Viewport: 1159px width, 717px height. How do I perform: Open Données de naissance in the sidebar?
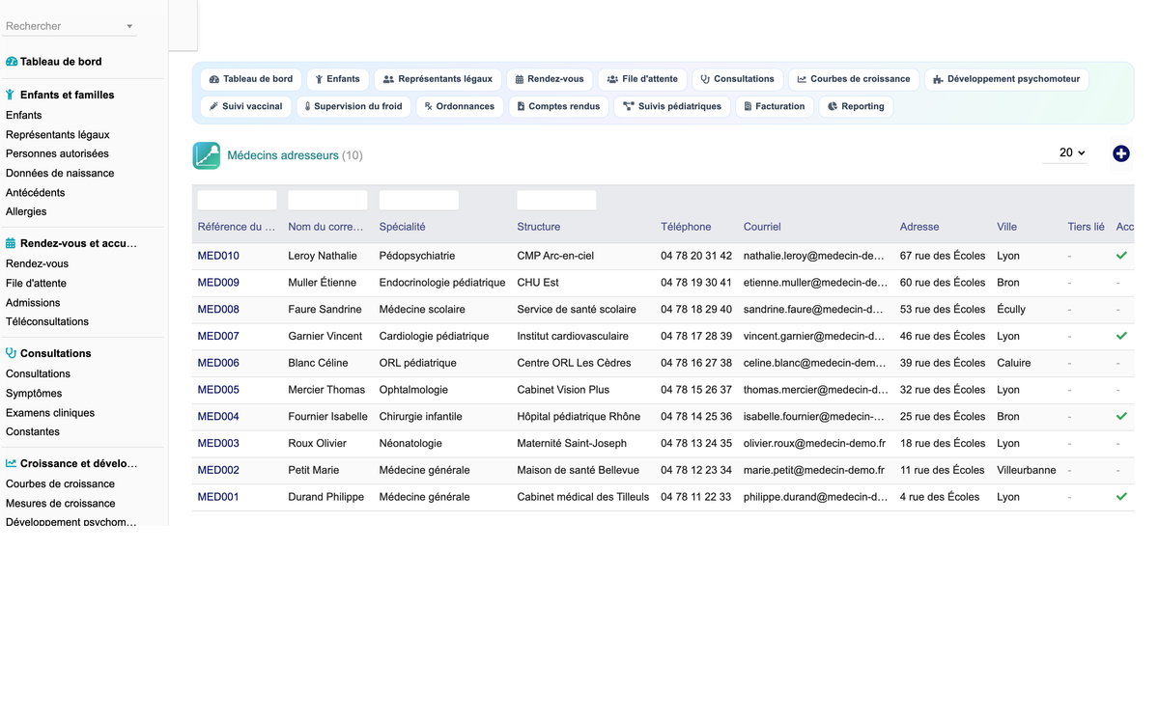60,173
